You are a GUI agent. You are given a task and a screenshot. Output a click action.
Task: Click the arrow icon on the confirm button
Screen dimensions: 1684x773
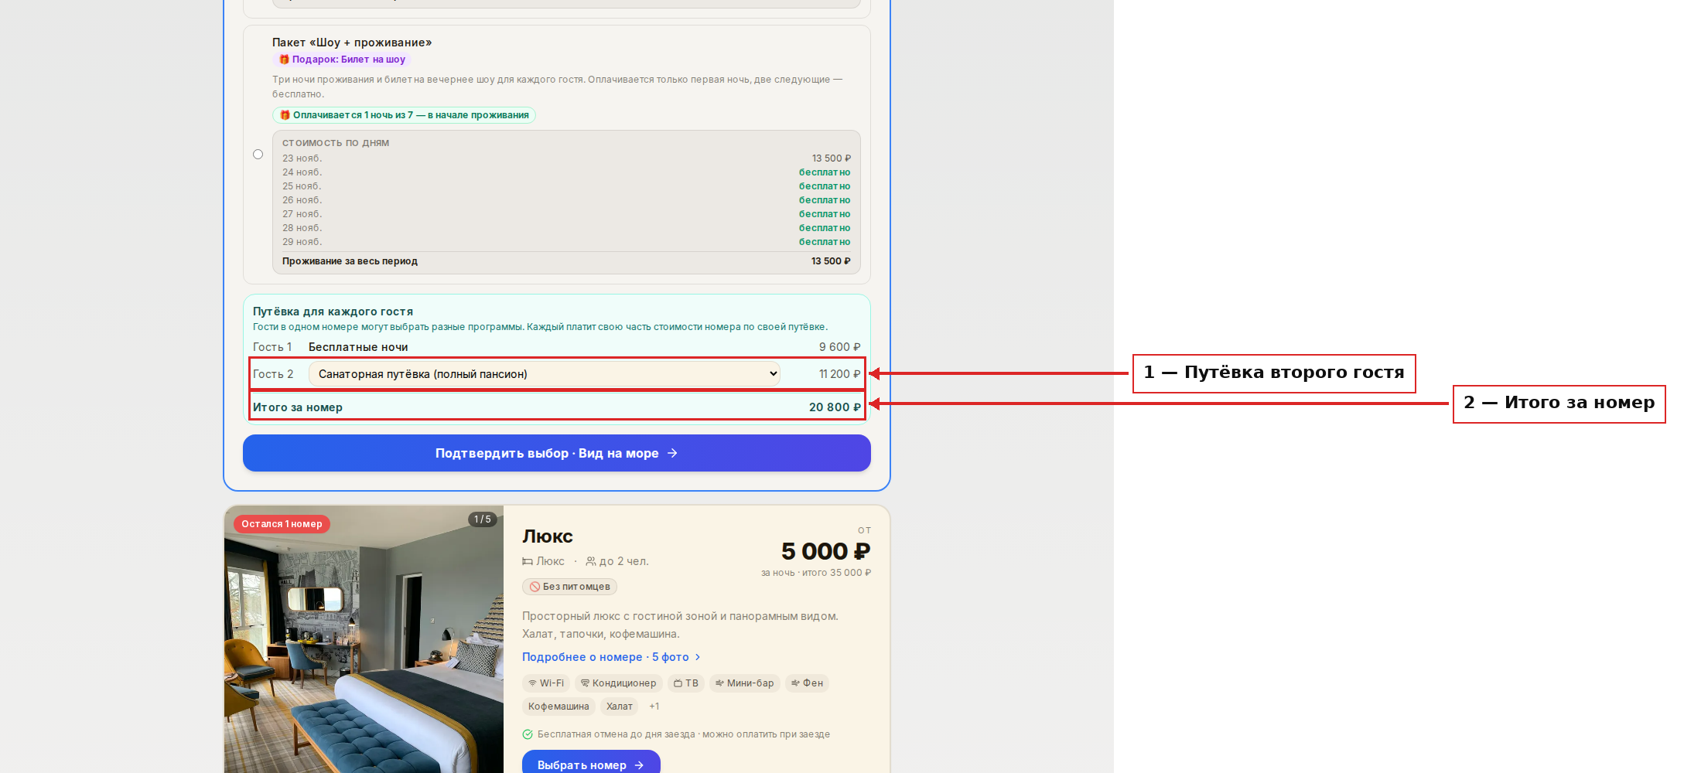(672, 453)
